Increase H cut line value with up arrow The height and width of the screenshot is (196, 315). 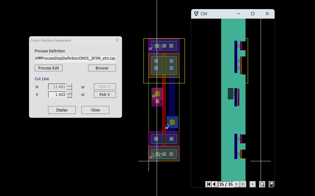[x=69, y=85]
